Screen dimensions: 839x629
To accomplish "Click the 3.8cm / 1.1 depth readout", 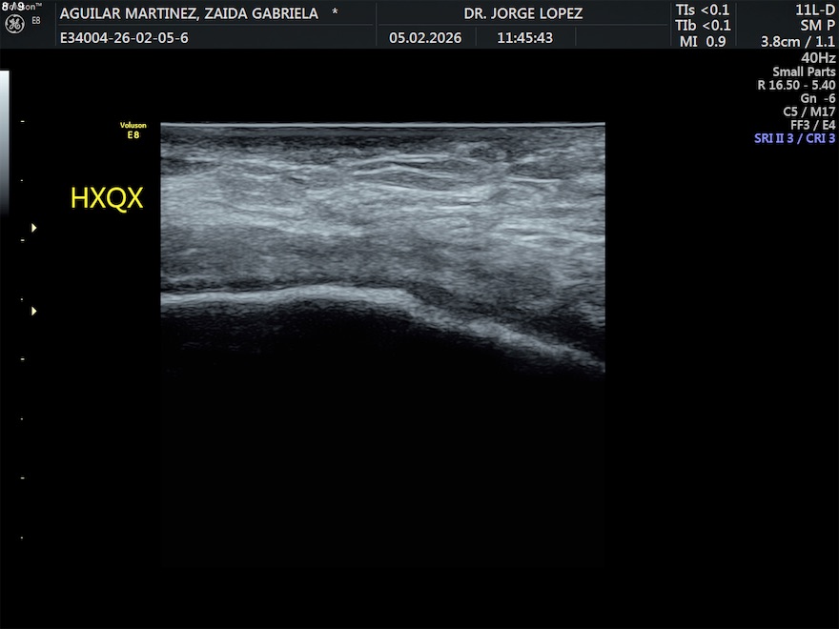I will click(x=798, y=41).
